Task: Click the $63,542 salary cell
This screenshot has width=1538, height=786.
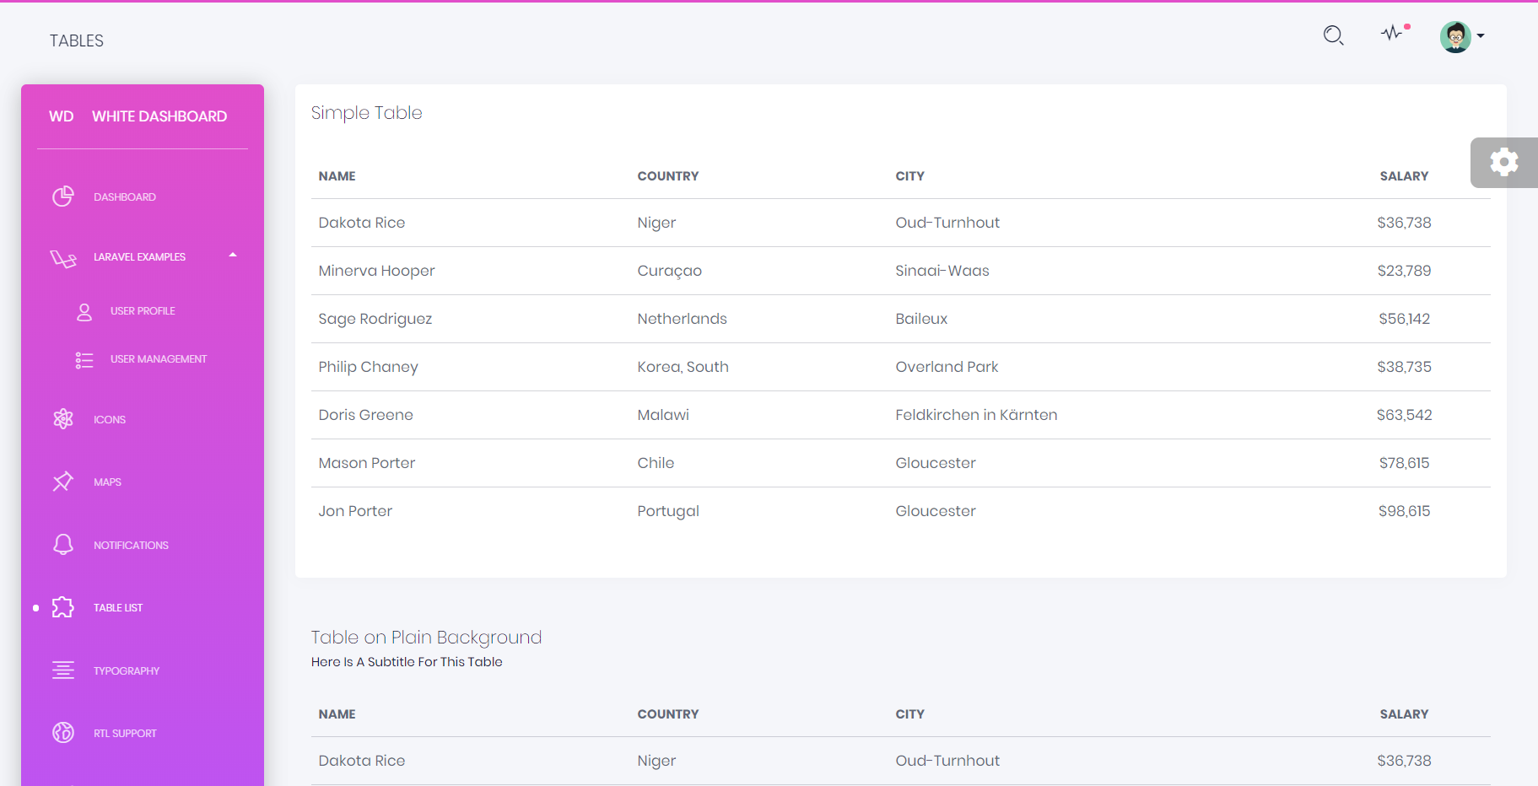Action: tap(1404, 415)
